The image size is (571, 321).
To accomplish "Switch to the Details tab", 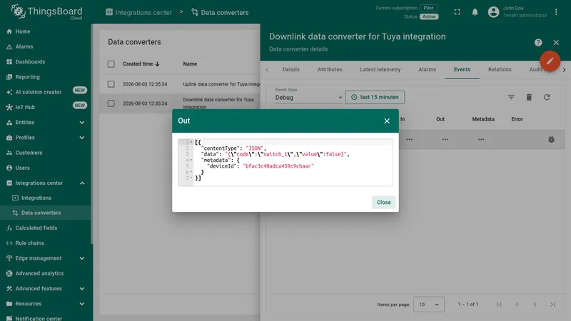I will click(x=291, y=69).
